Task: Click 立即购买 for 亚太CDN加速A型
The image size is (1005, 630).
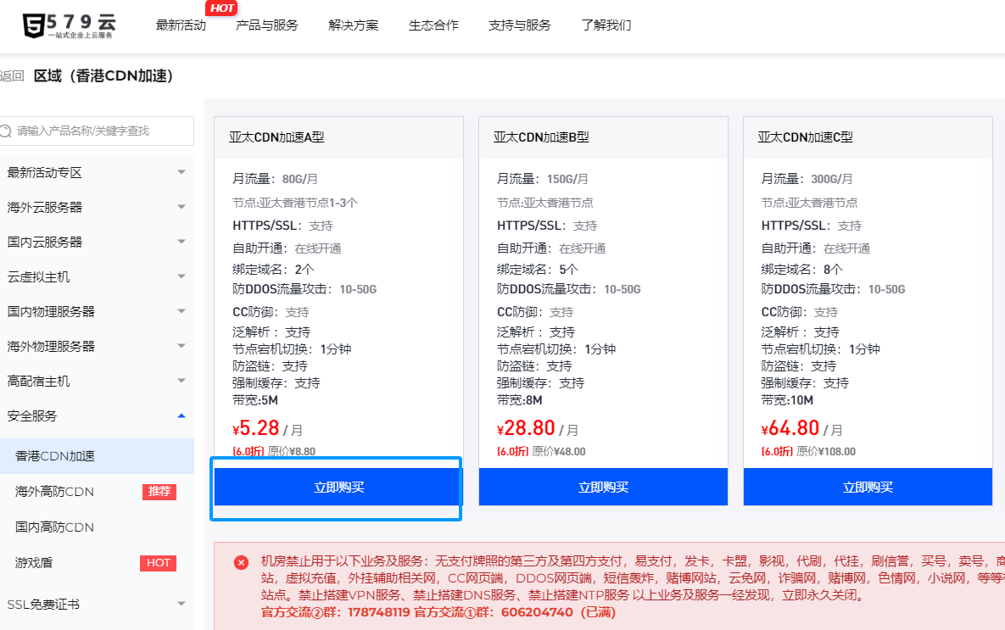Action: (x=338, y=488)
